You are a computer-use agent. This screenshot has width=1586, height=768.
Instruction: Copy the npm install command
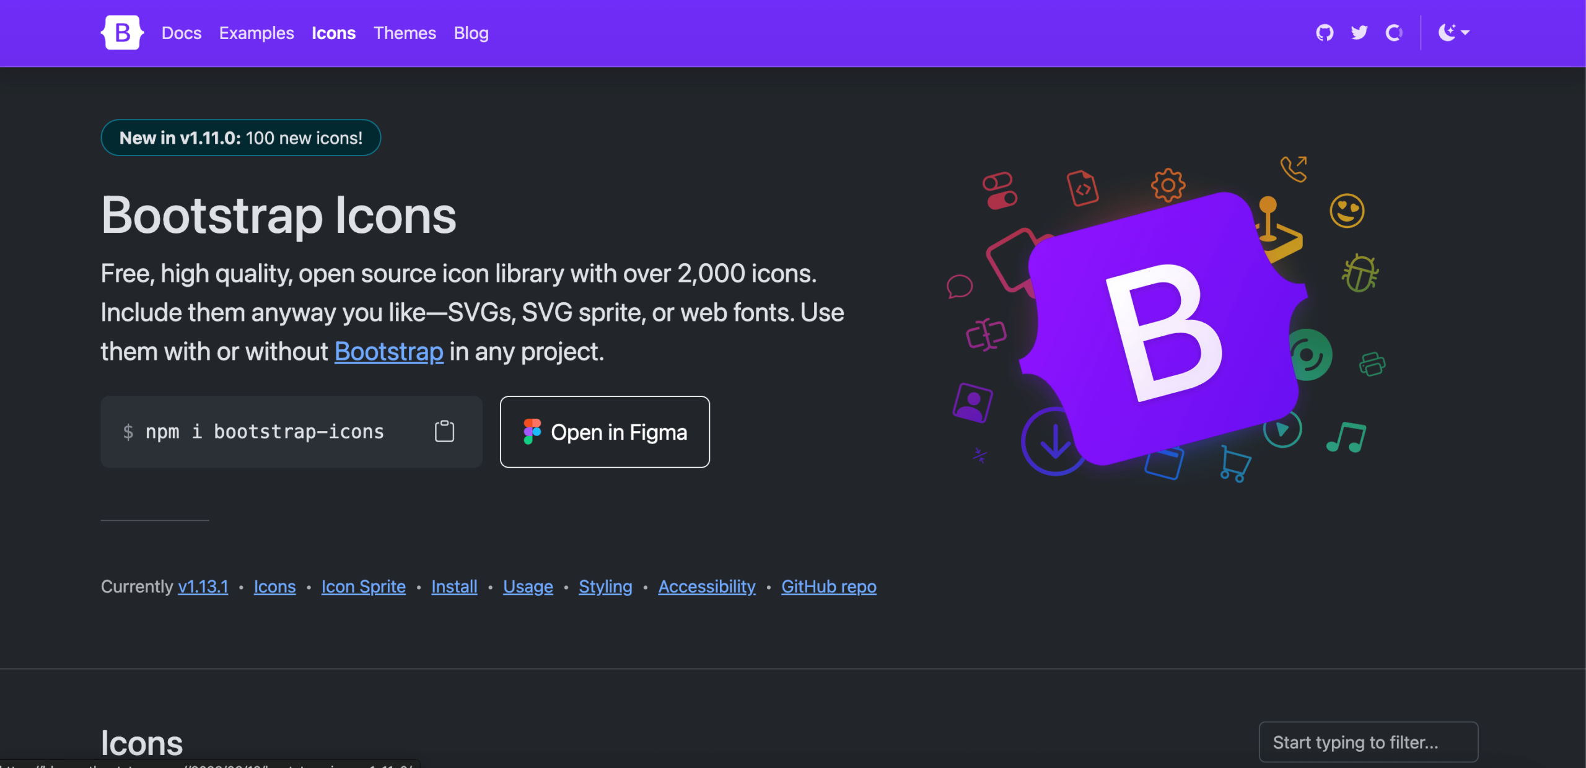pos(444,431)
